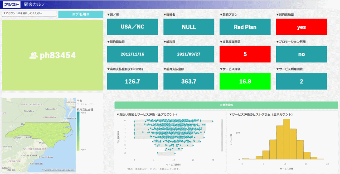
Task: Click the green 16.9 service rating tile
Action: click(245, 81)
